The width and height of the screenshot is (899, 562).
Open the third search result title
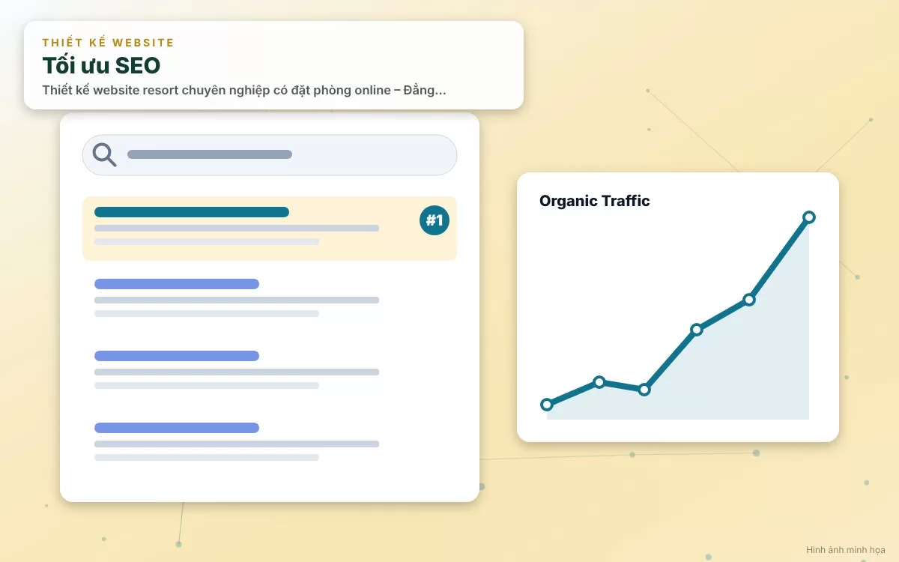(177, 356)
